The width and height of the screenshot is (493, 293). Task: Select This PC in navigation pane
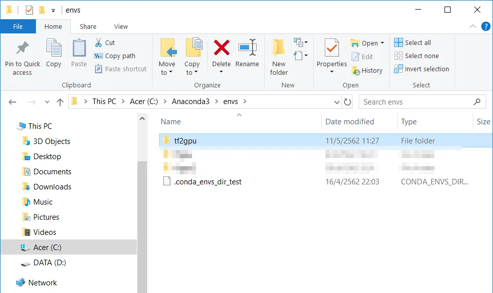[40, 126]
